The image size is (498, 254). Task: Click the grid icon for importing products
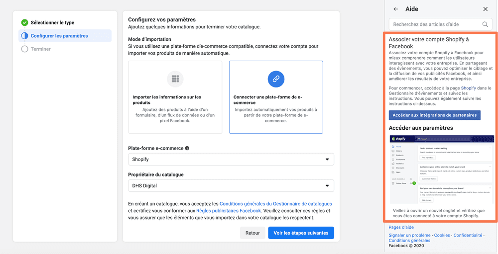[x=175, y=79]
